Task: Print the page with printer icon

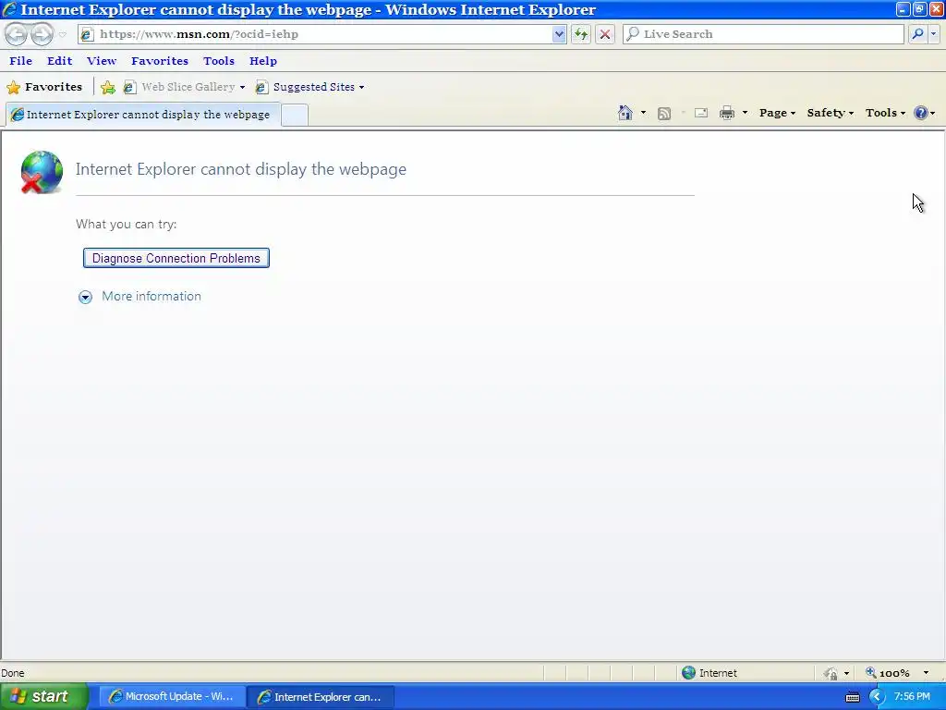Action: point(727,113)
